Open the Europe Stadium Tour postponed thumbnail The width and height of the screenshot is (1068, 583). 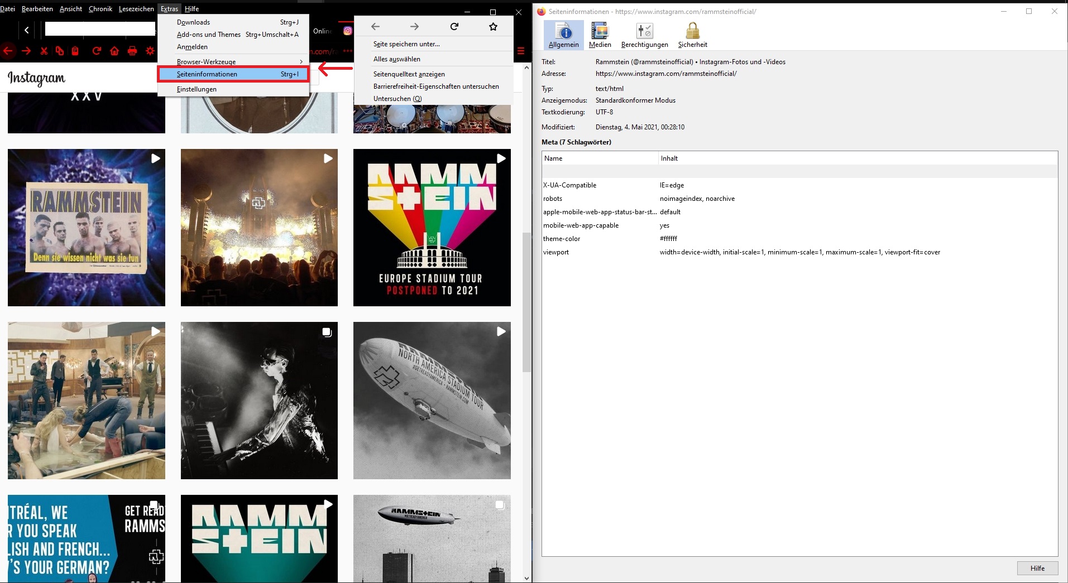point(432,228)
